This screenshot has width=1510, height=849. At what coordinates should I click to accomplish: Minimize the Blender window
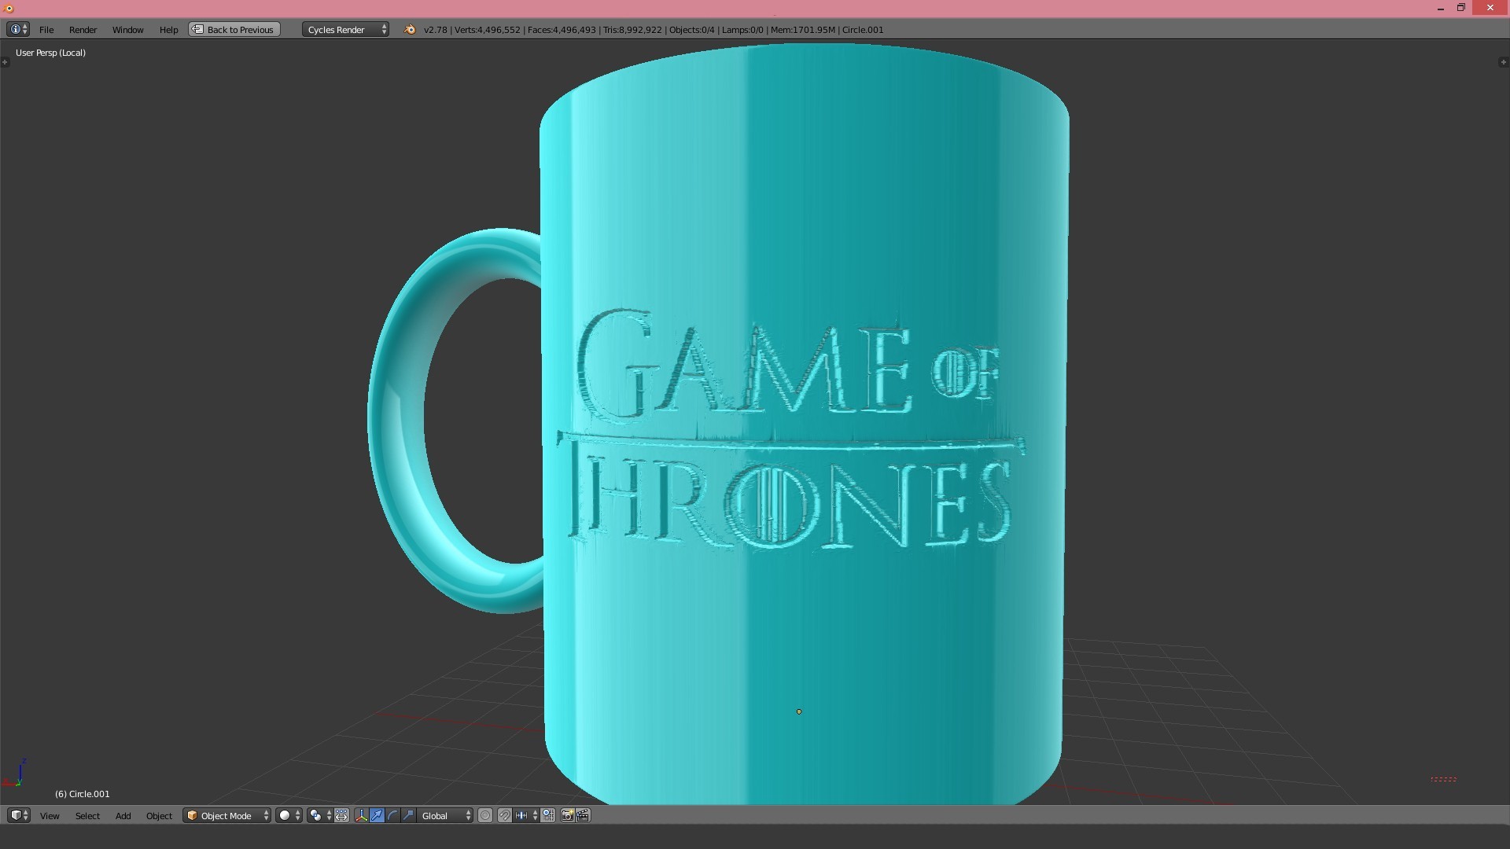coord(1441,8)
